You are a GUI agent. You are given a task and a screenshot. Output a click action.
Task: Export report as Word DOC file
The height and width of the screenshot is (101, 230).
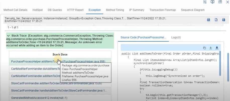[x=208, y=20]
